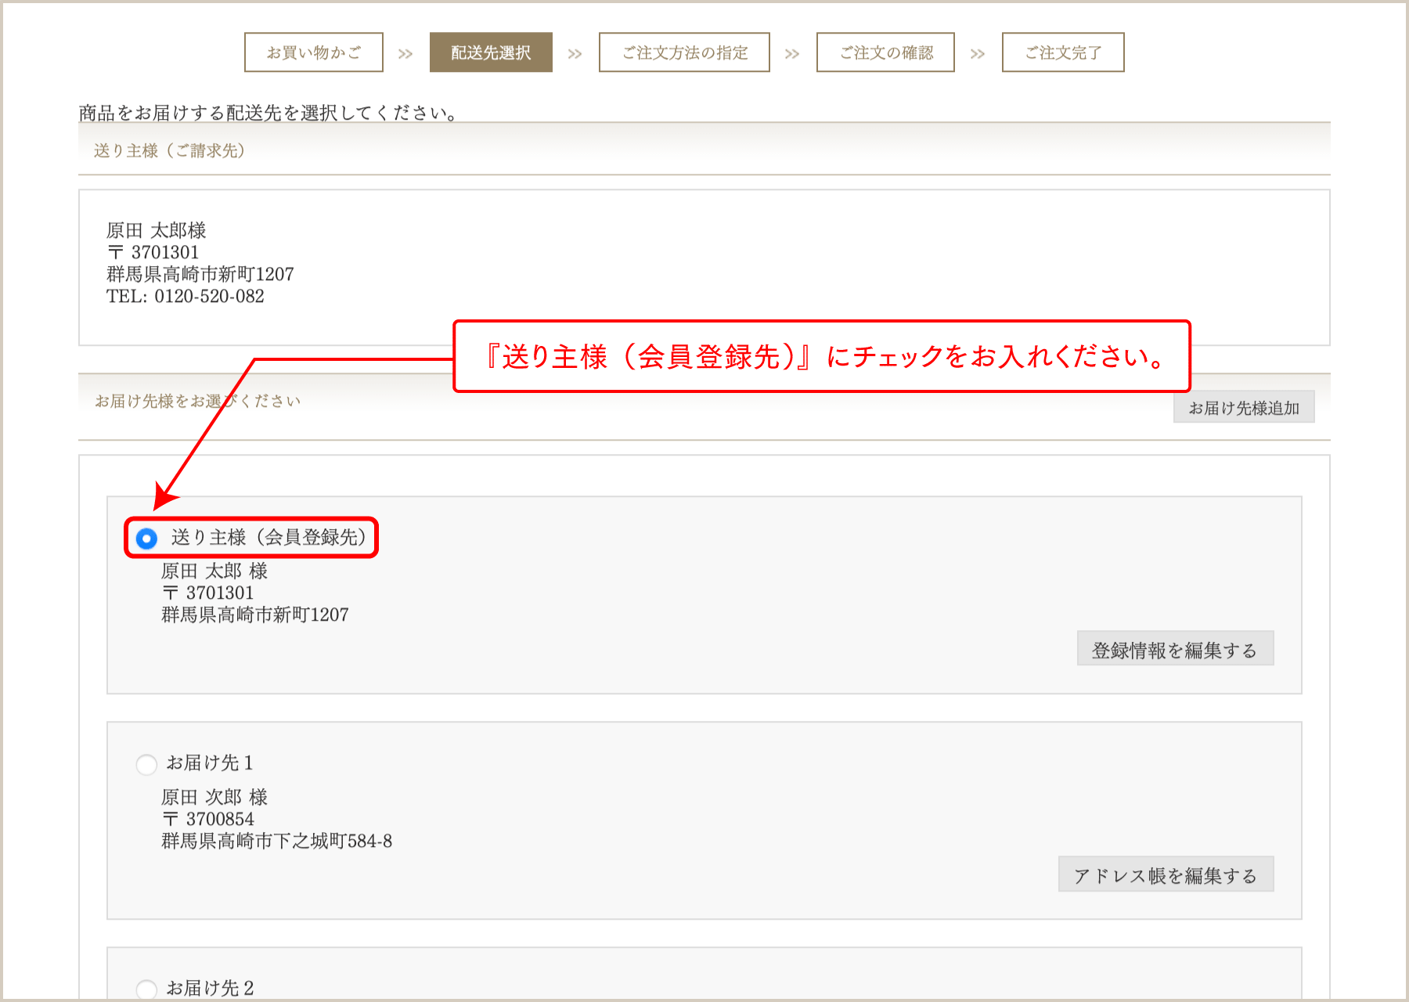Select the 原田 次郎 様 address entry
Image resolution: width=1409 pixels, height=1002 pixels.
(213, 797)
